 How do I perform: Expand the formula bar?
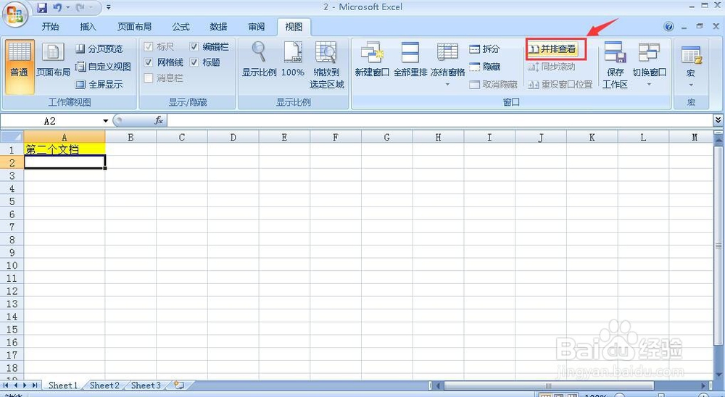(718, 120)
